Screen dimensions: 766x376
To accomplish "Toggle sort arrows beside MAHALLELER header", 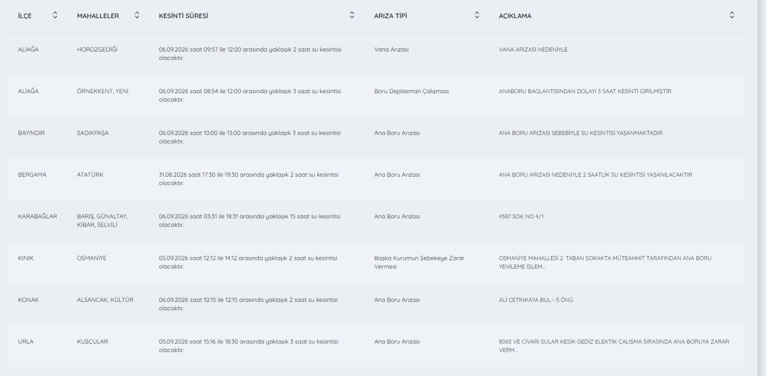I will tap(137, 15).
